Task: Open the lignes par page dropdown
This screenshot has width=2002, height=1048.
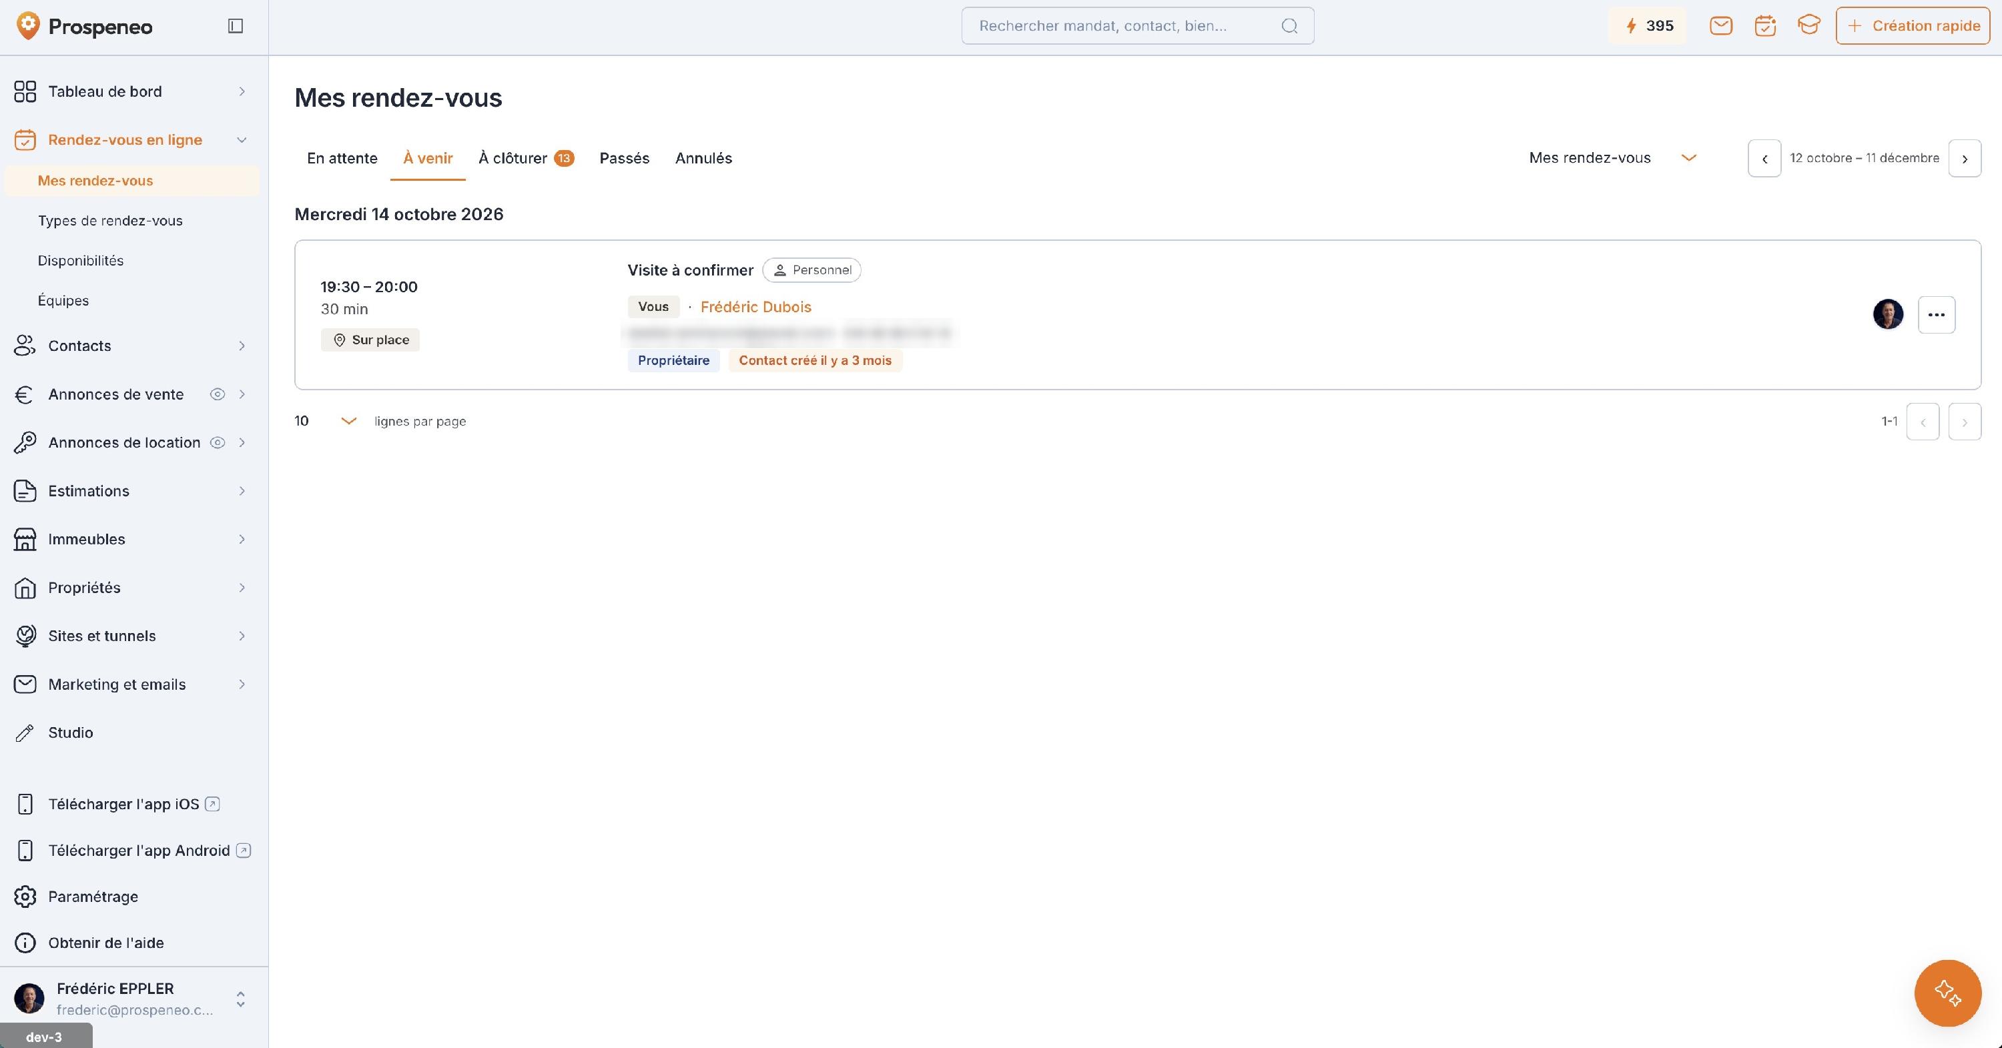Action: tap(326, 421)
